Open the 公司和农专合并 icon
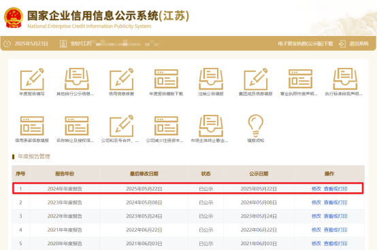The image size is (377, 250). click(x=121, y=126)
